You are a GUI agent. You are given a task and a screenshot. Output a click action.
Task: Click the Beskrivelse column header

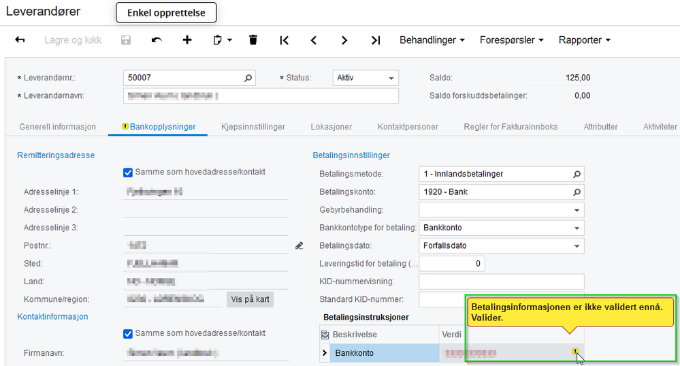384,335
